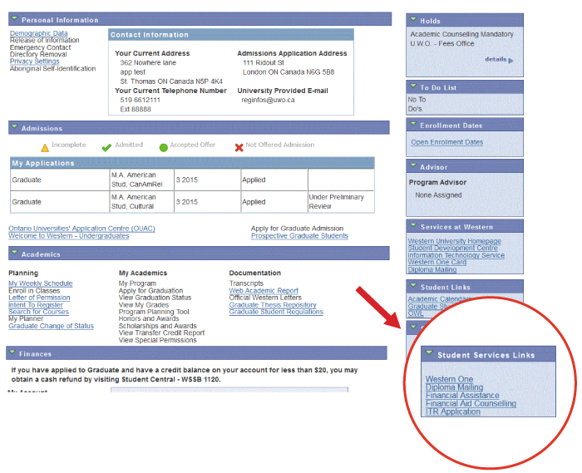Open Student Development Centre link
The image size is (582, 473).
point(453,248)
